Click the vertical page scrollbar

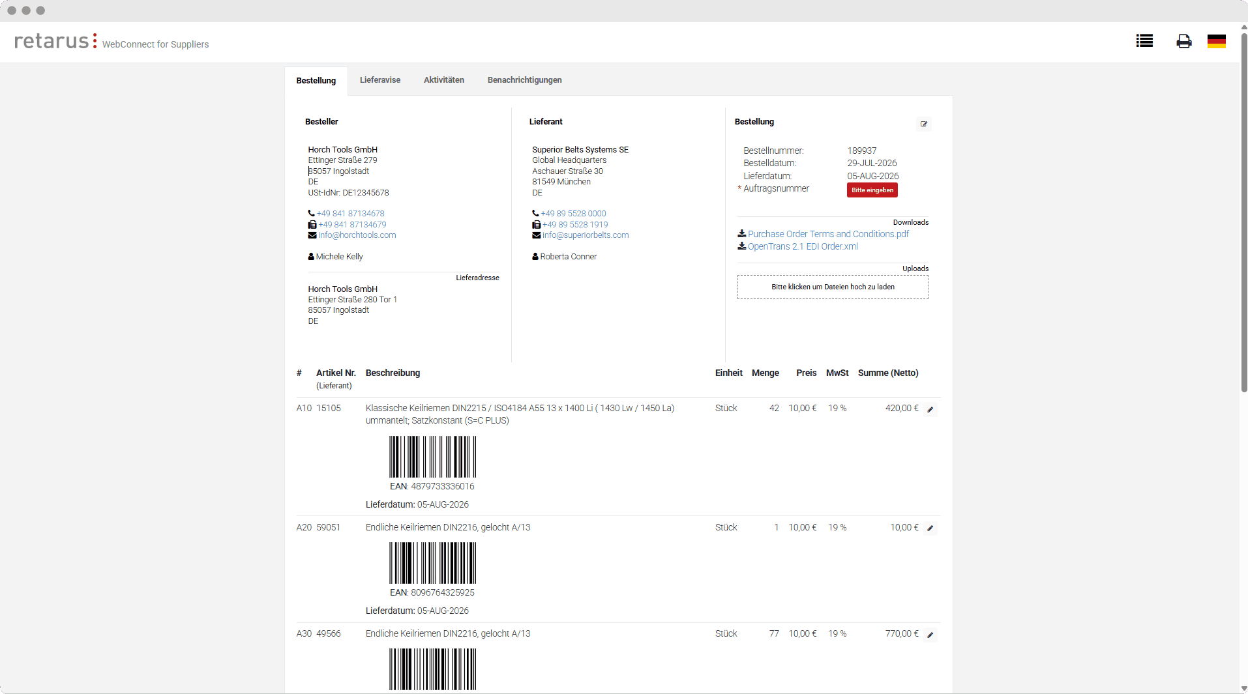1243,212
